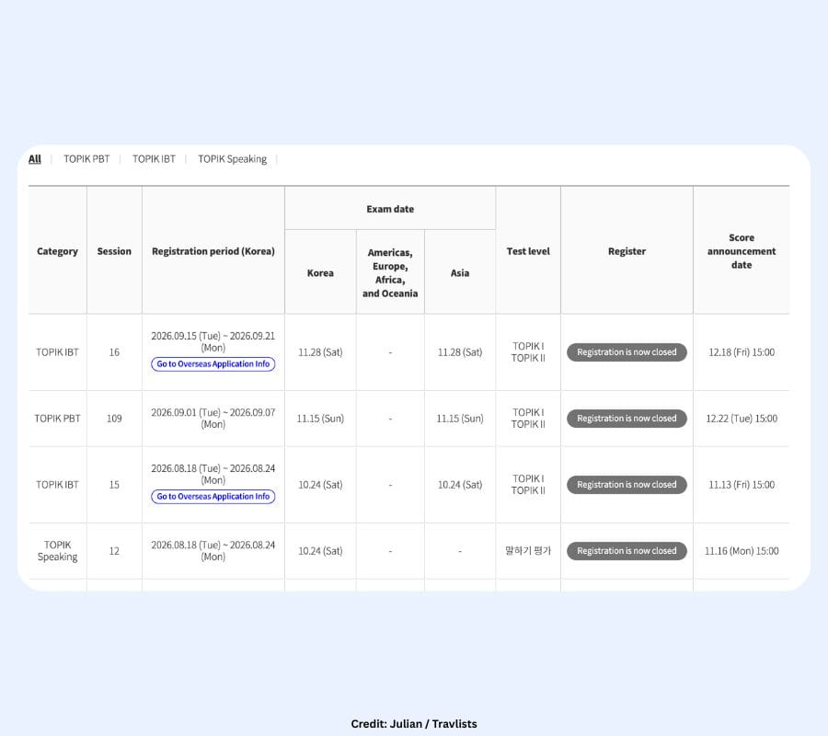The image size is (828, 736).
Task: Click the Asia sub-header
Action: 460,273
